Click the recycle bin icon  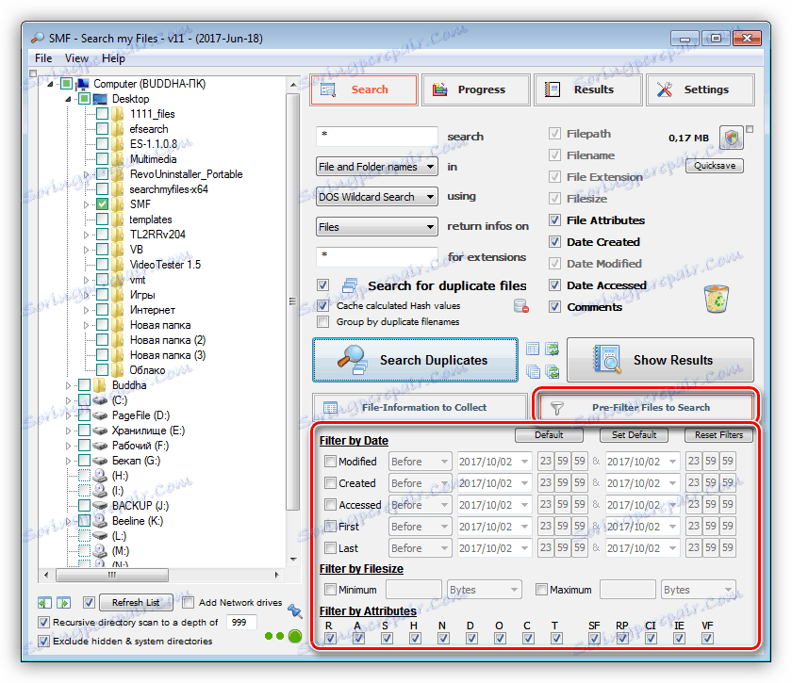(x=717, y=299)
